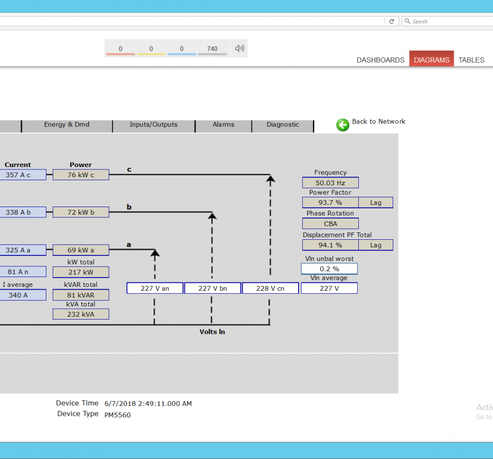Click the yellow alarm counter showing 0
This screenshot has height=459, width=493.
(151, 49)
